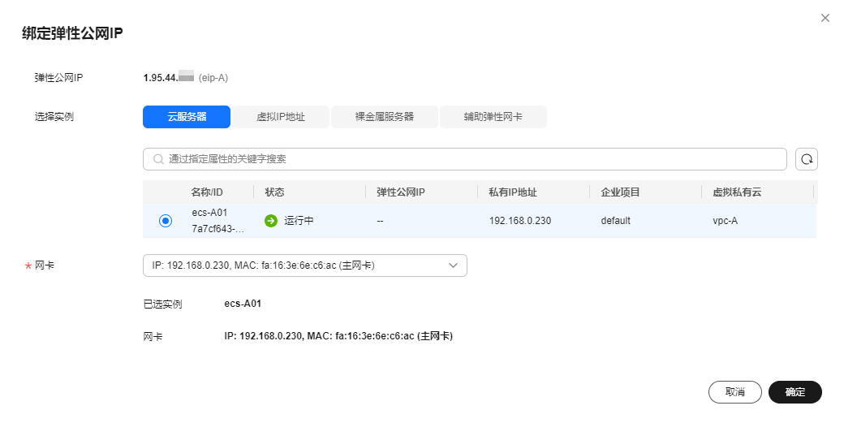
Task: Click the 取消 button
Action: click(x=734, y=392)
